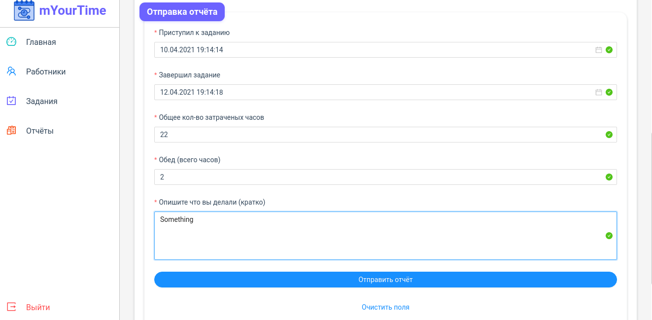Click green check icon in hours spent field
This screenshot has height=320, width=652.
609,135
